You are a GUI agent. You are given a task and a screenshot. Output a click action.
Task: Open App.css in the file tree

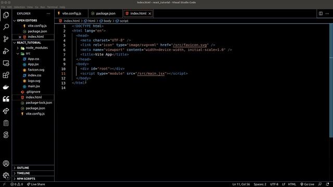33,59
